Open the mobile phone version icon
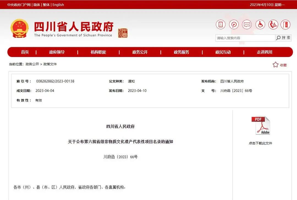 pos(221,25)
